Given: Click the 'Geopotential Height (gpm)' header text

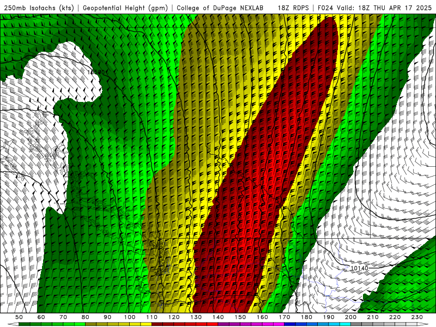Looking at the screenshot, I should tap(125, 8).
